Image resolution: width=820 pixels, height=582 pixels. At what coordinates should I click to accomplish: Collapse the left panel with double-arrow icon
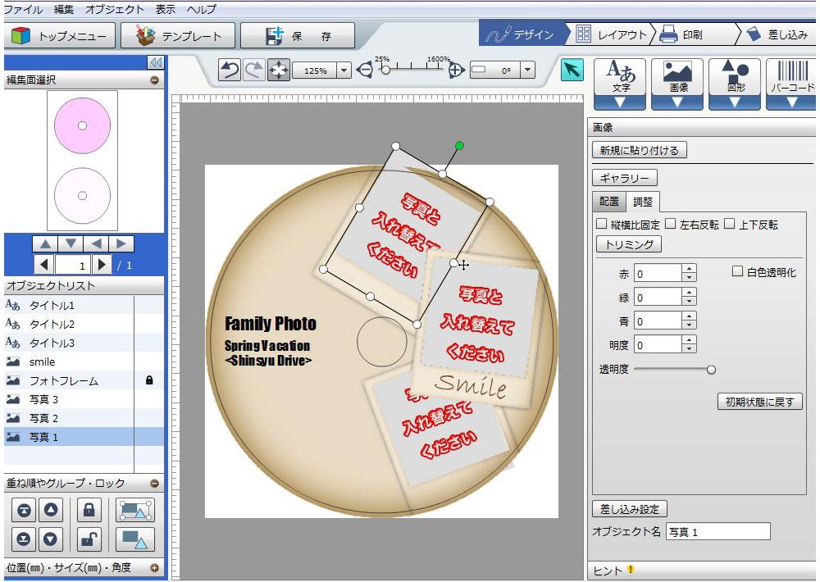[x=155, y=63]
